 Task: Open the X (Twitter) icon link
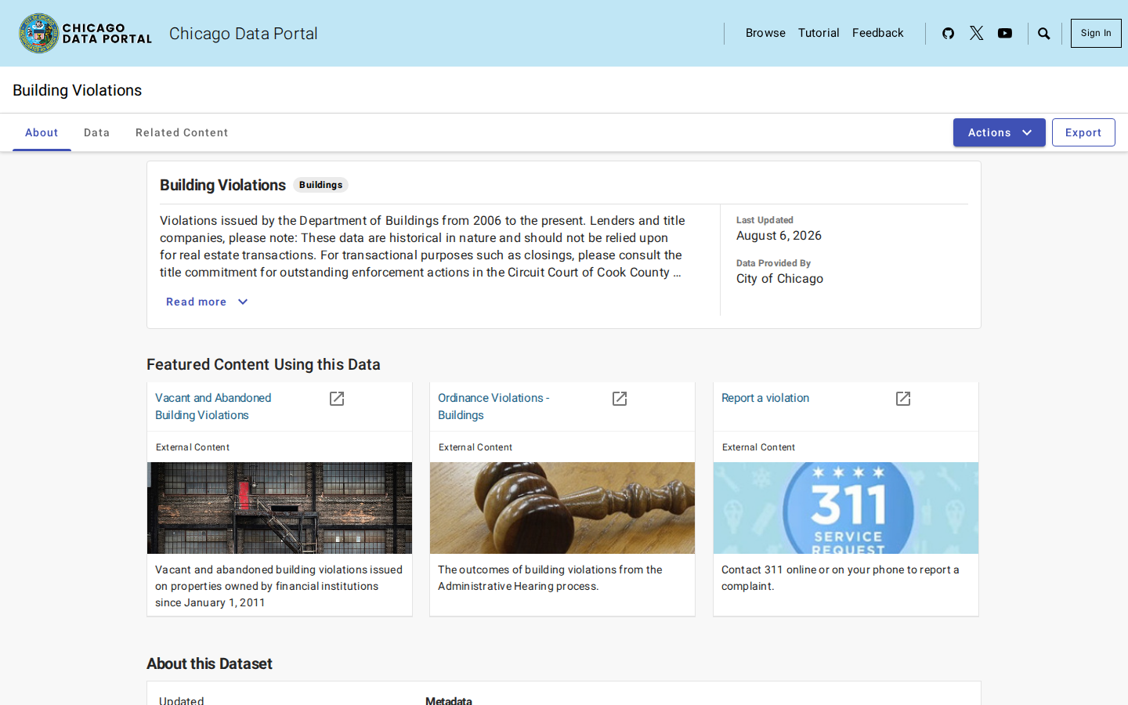[976, 33]
